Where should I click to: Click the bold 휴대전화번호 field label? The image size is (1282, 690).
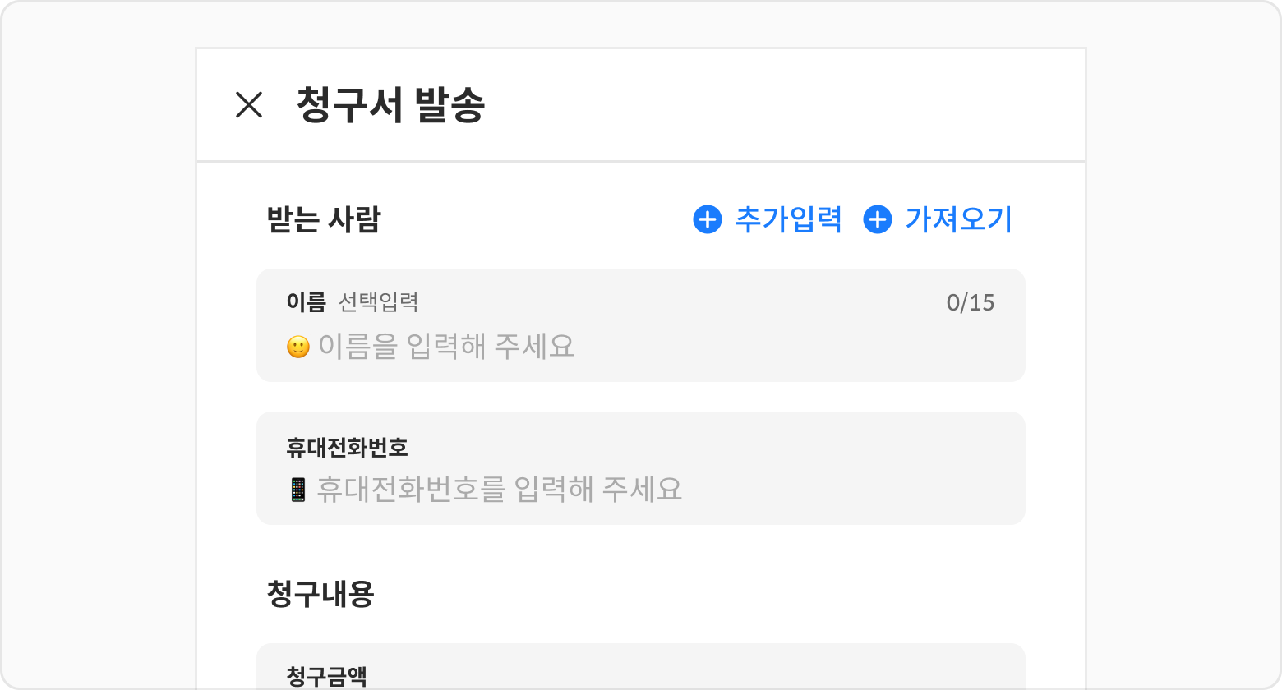tap(347, 448)
